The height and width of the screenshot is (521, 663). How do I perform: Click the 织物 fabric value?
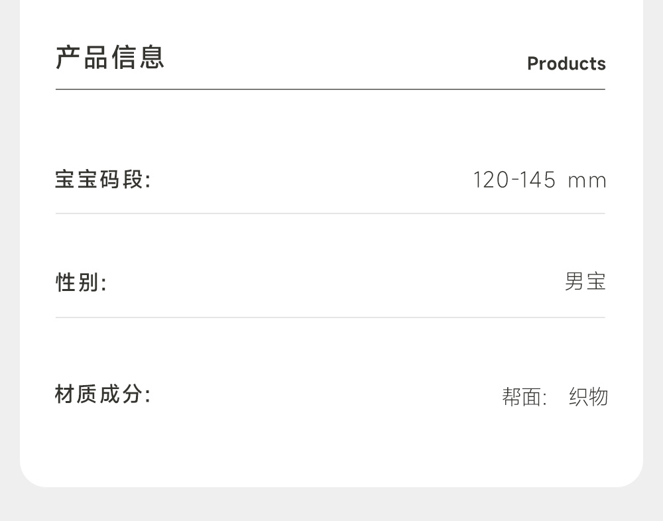point(588,397)
